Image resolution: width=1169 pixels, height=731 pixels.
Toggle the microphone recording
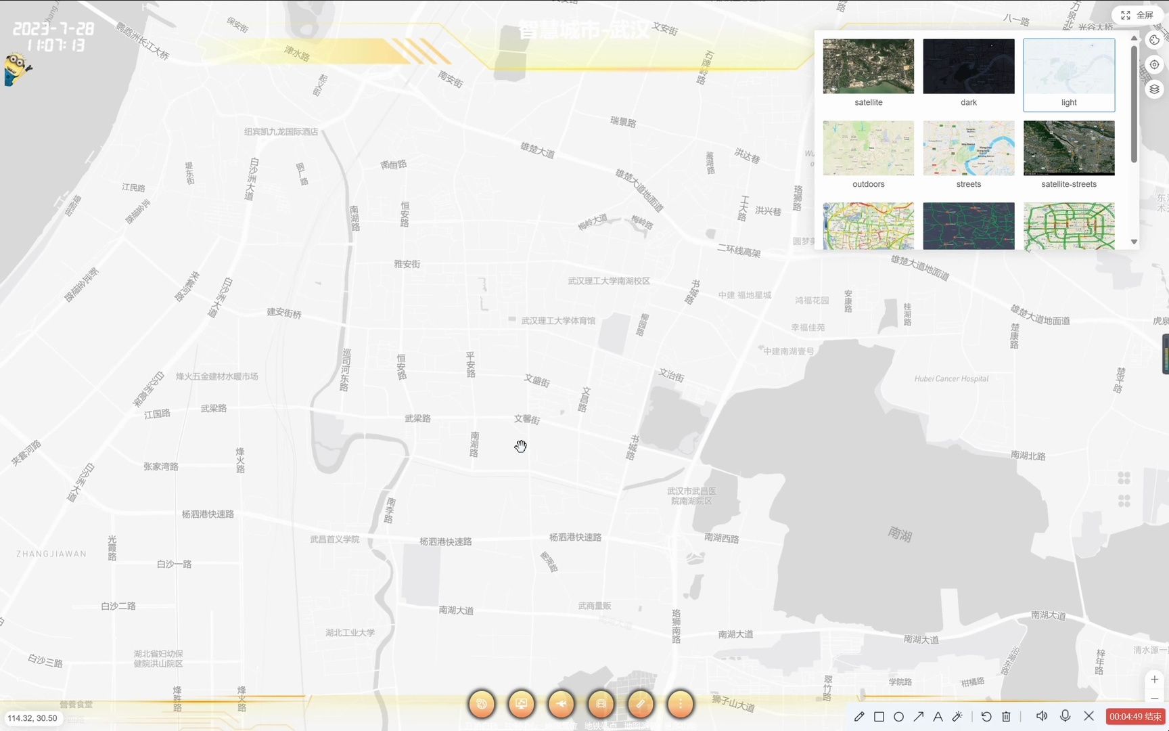tap(1065, 715)
